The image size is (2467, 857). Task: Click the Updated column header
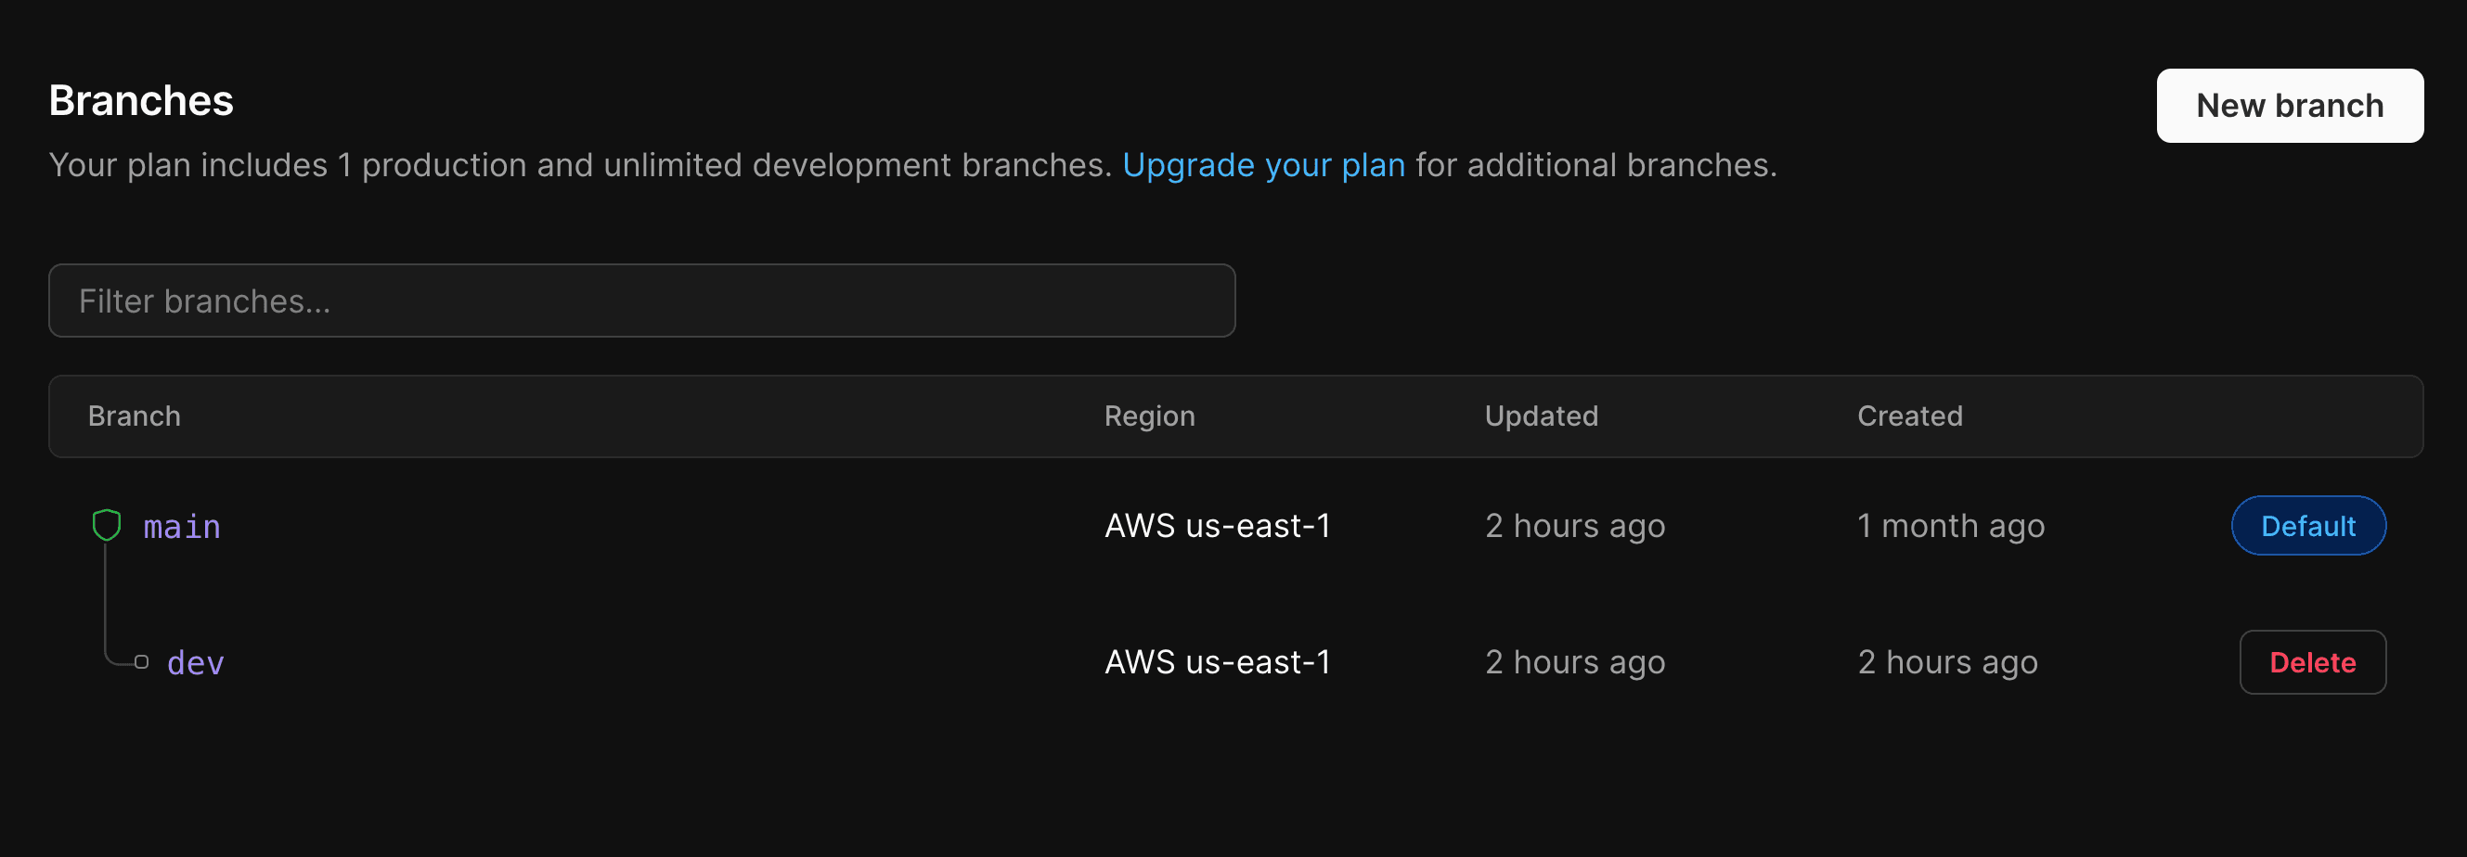(1541, 416)
